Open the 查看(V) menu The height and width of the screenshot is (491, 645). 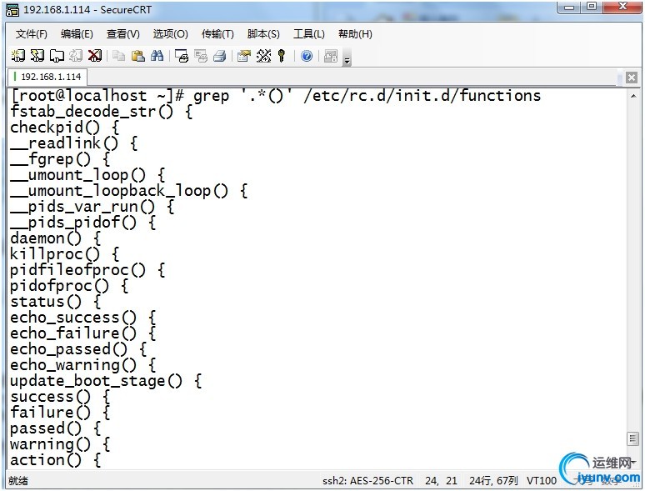click(x=123, y=34)
